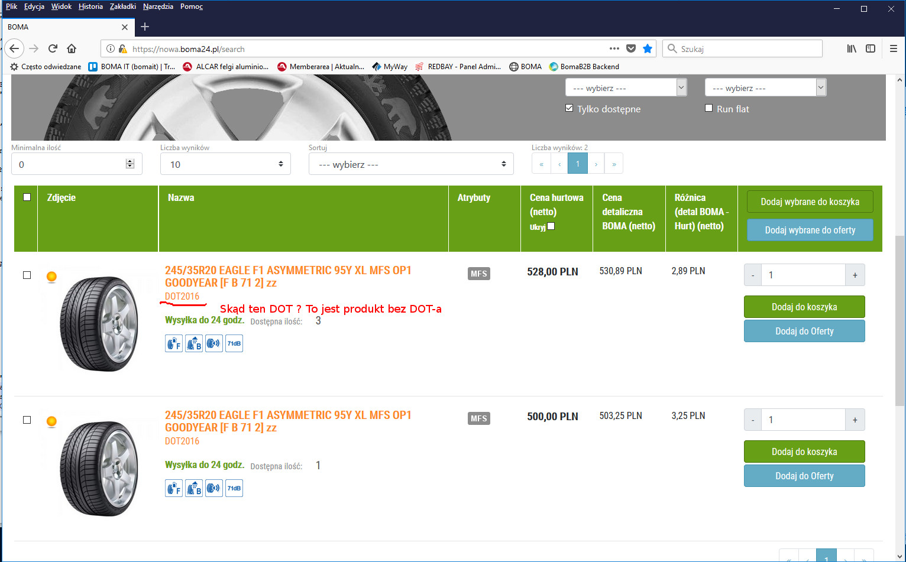Click the wet grip icon on first tire
The height and width of the screenshot is (562, 906).
[x=194, y=343]
